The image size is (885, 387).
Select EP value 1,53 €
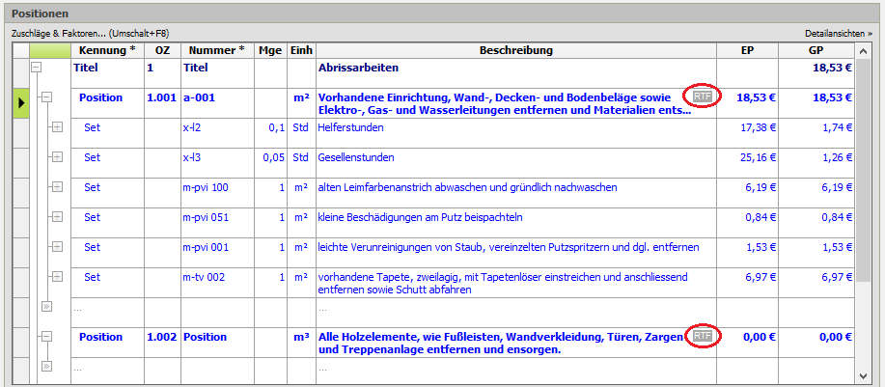tap(747, 253)
